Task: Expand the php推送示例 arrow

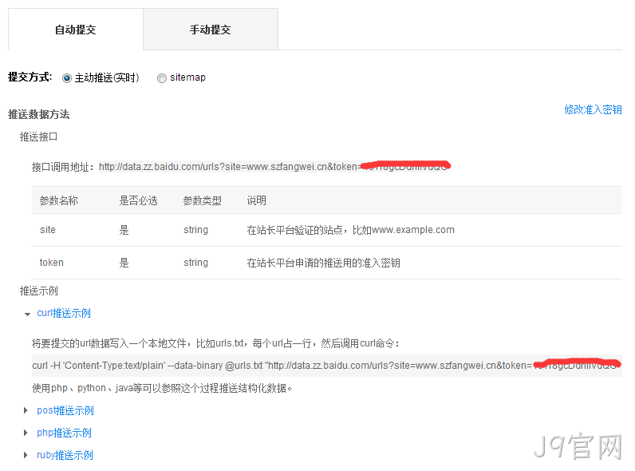Action: (26, 433)
